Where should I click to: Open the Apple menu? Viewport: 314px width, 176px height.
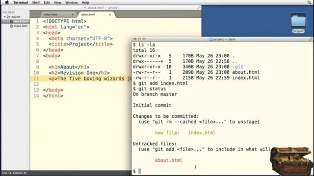coord(7,2)
